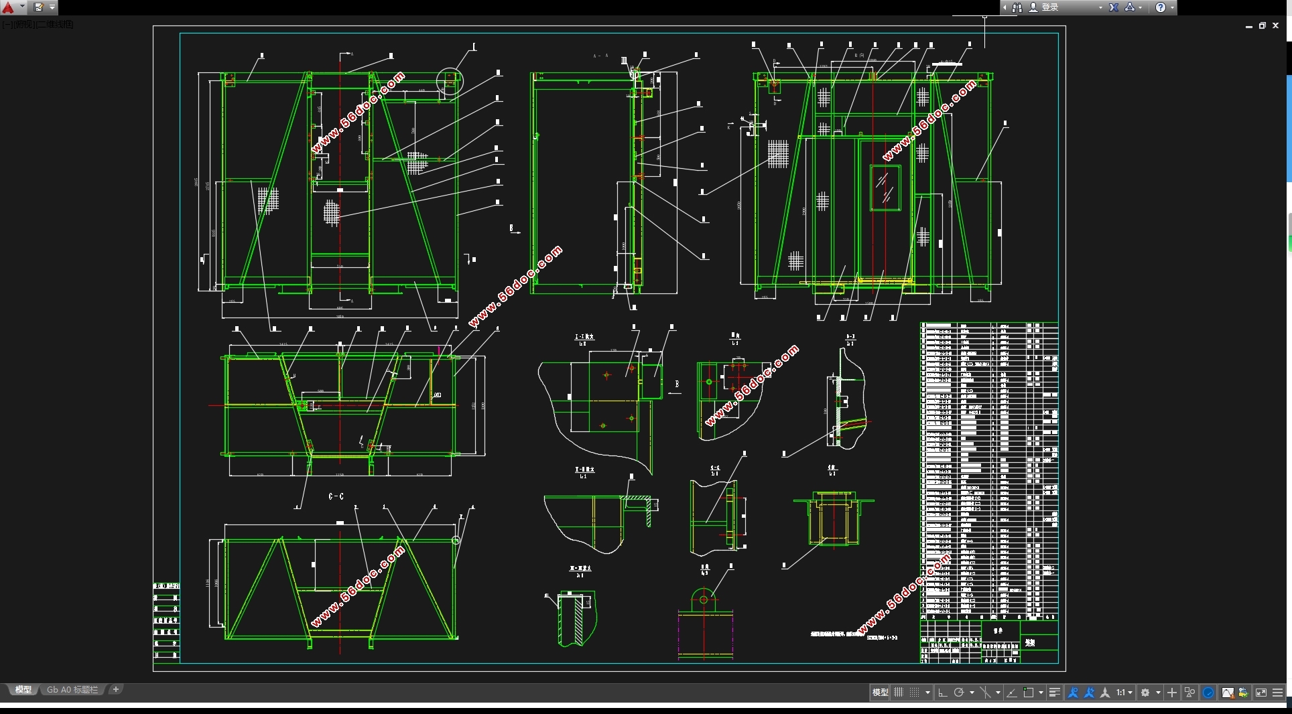Open the 俯视 view controls menu
Image resolution: width=1292 pixels, height=714 pixels.
coord(24,24)
